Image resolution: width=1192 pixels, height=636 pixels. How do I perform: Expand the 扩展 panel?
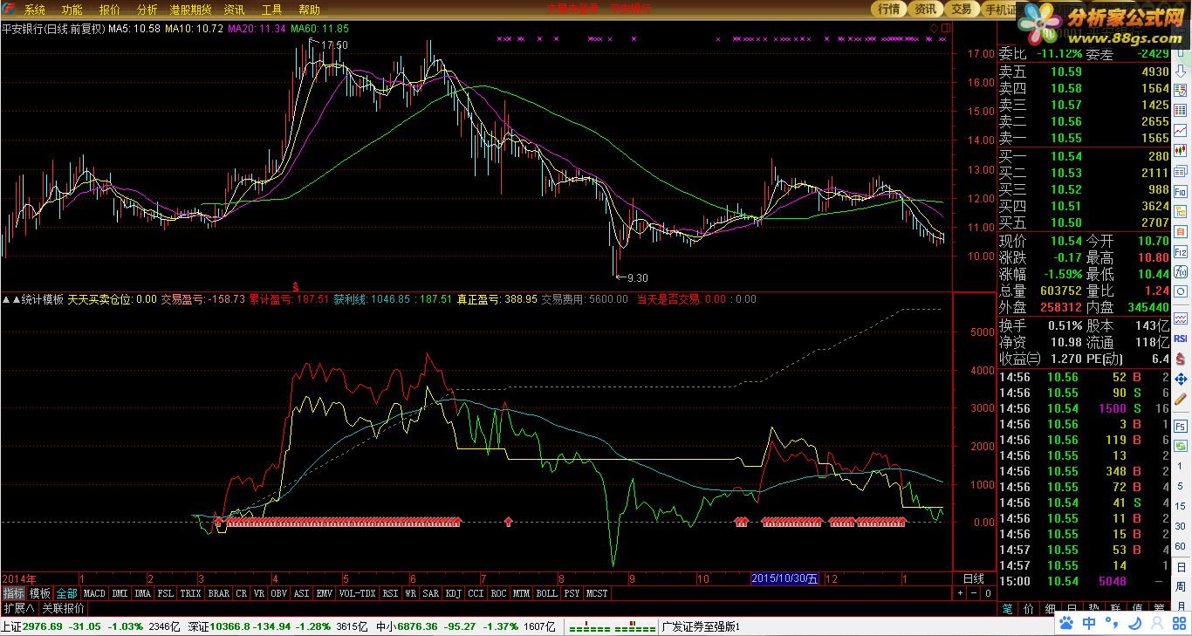18,608
